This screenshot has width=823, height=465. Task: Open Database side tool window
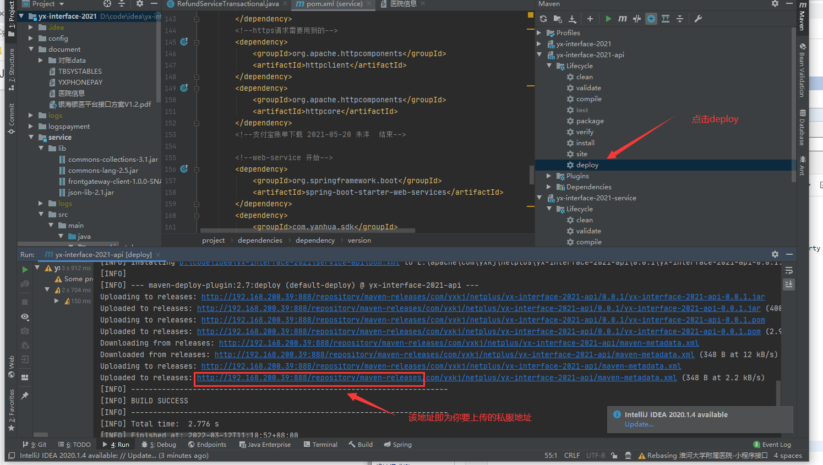point(803,128)
